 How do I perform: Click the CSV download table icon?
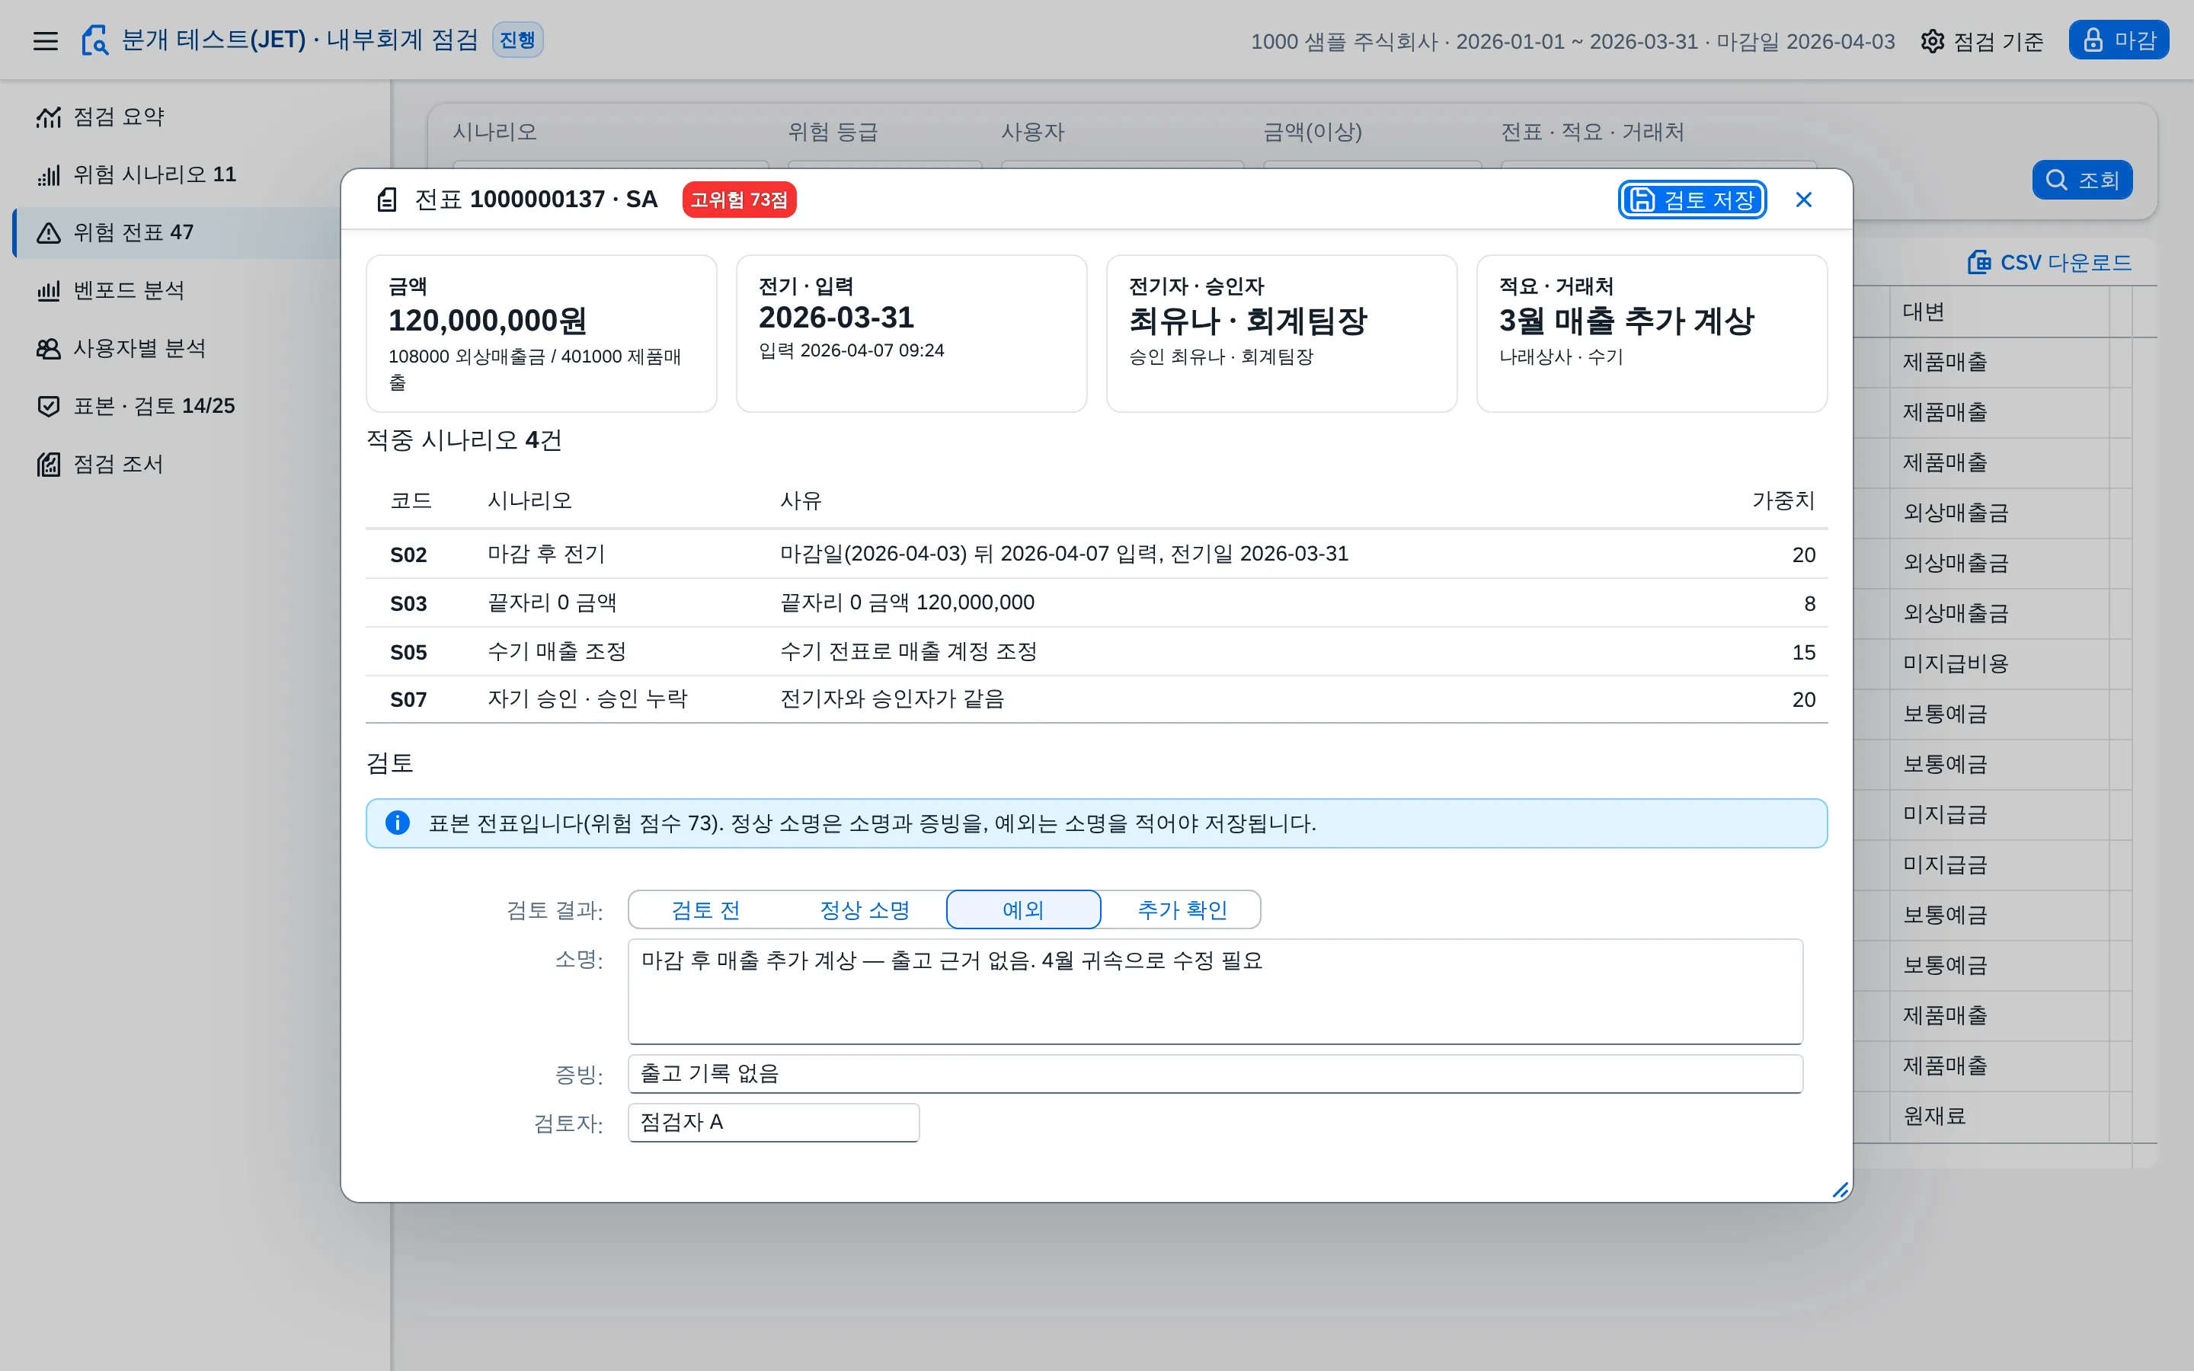(x=1979, y=263)
